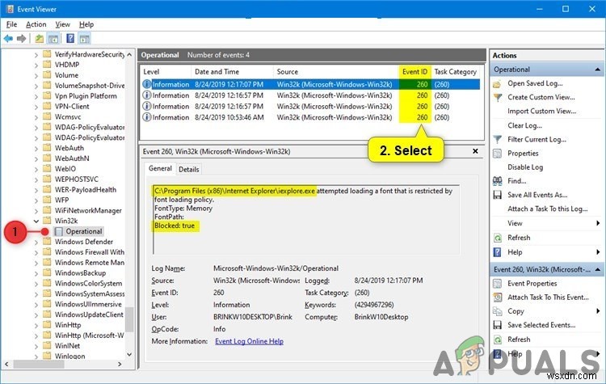Click the Open Saved Log folder icon
Screen dimensions: 606x384
498,83
